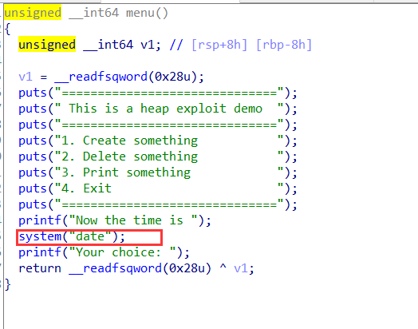Select the system("date") call
Viewport: 418px width, 329px height.
(x=72, y=236)
